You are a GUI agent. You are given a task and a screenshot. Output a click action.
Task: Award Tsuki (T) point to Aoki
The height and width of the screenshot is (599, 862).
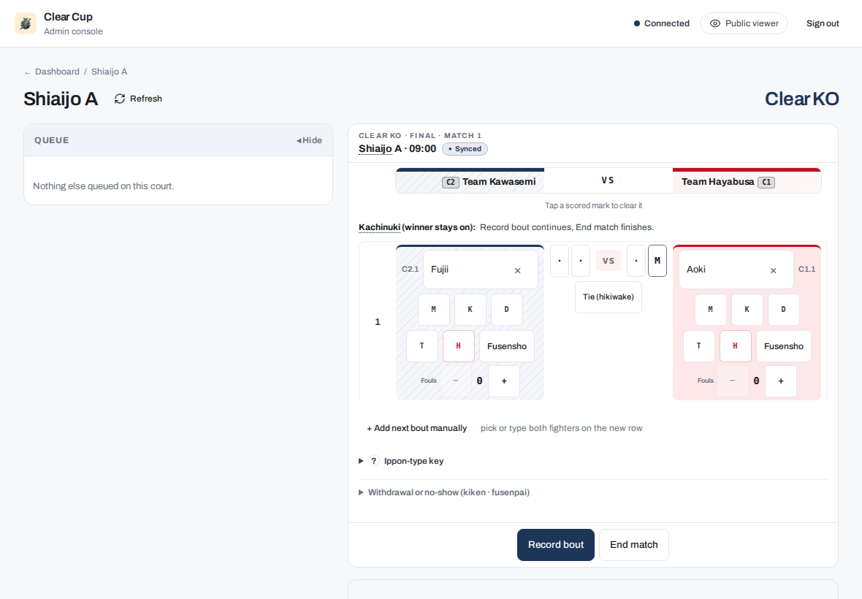(698, 346)
